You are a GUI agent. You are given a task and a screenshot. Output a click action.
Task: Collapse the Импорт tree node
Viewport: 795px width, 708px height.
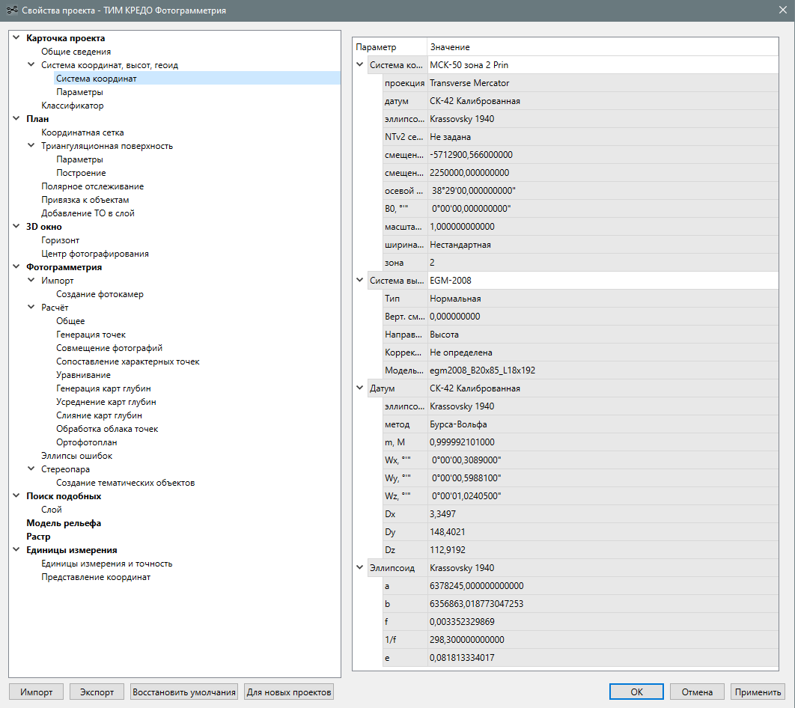coord(31,280)
